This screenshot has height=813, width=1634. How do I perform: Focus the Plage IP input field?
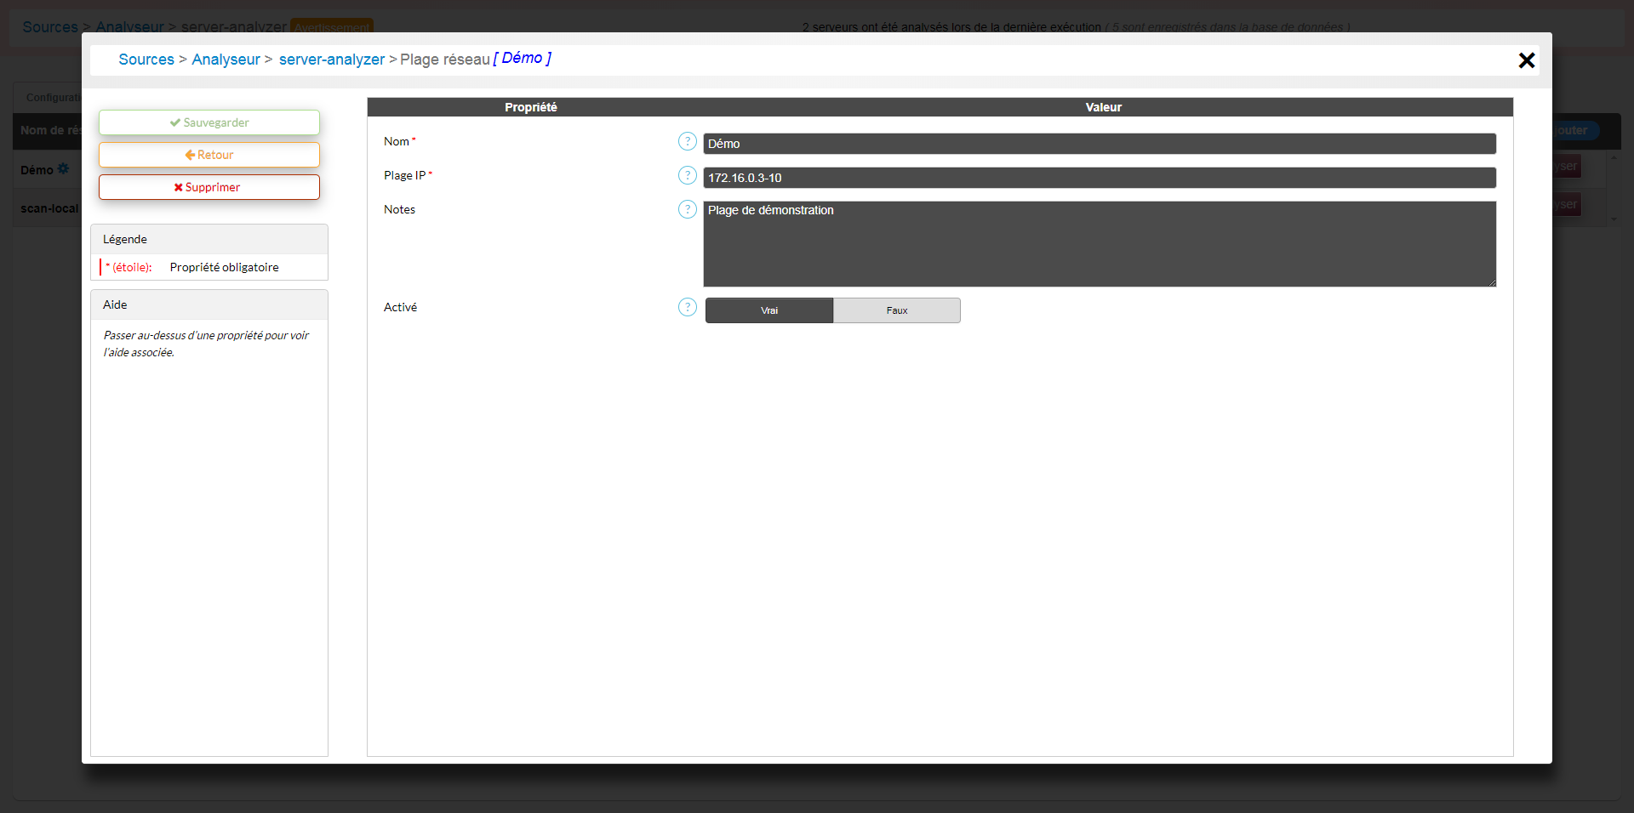click(1099, 178)
